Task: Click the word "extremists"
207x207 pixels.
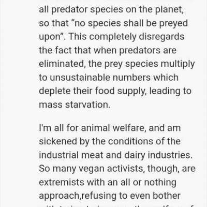Action: coord(62,182)
